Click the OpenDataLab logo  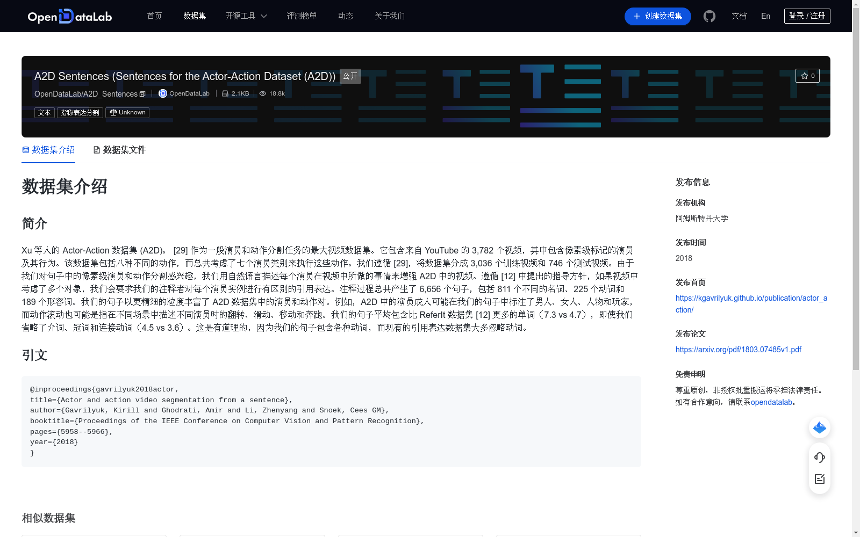click(69, 16)
